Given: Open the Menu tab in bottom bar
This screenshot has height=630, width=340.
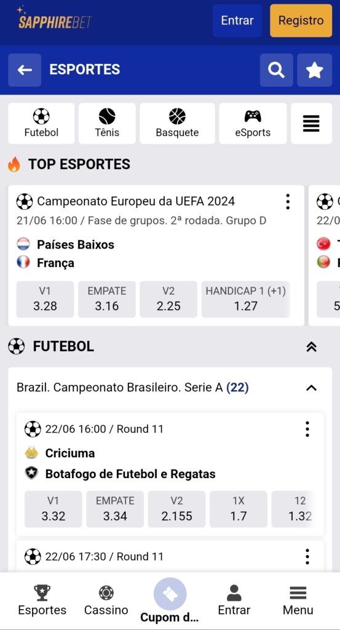Looking at the screenshot, I should 298,600.
